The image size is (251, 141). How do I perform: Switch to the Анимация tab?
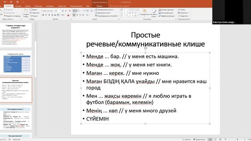coord(50,6)
